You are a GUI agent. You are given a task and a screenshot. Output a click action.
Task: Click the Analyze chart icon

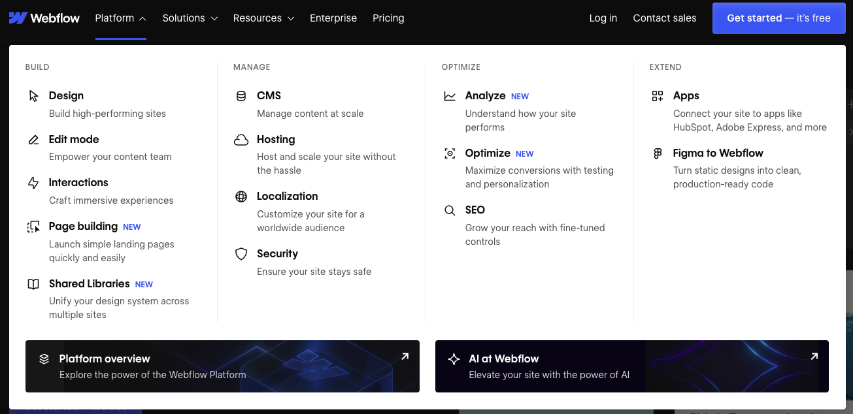[450, 96]
